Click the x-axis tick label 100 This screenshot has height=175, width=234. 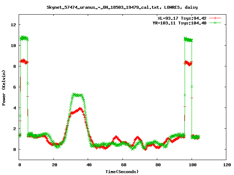pos(193,165)
